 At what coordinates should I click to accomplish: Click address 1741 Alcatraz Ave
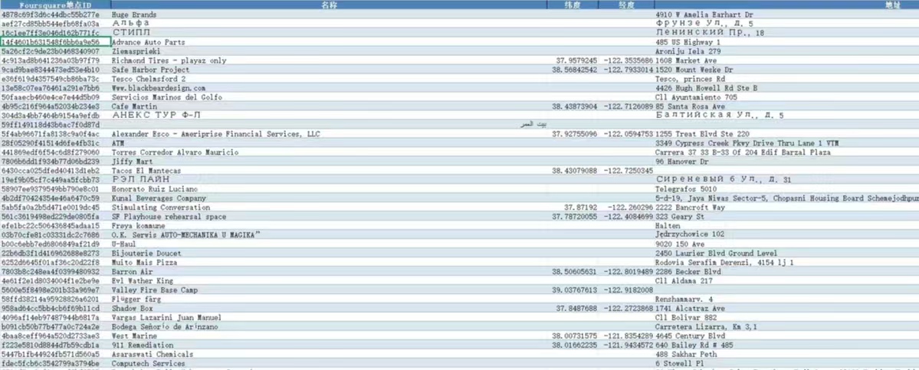[x=690, y=309]
